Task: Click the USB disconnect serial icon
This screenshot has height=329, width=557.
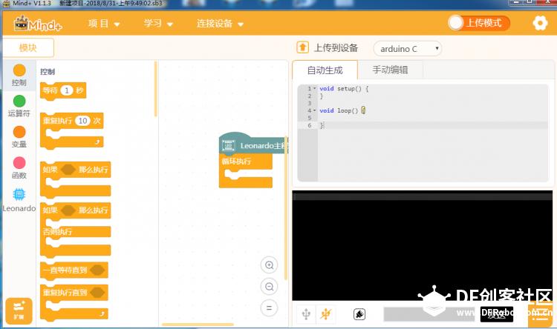Action: click(x=325, y=313)
